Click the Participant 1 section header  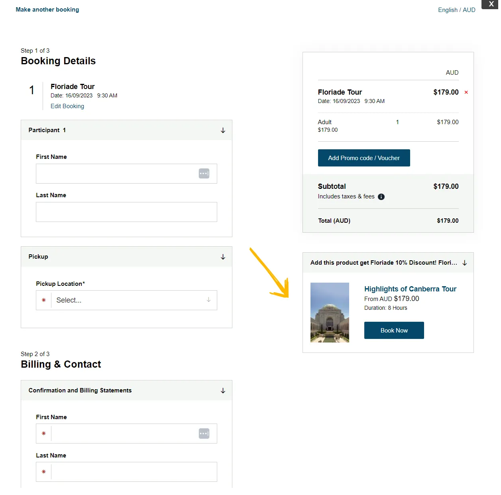(x=126, y=130)
